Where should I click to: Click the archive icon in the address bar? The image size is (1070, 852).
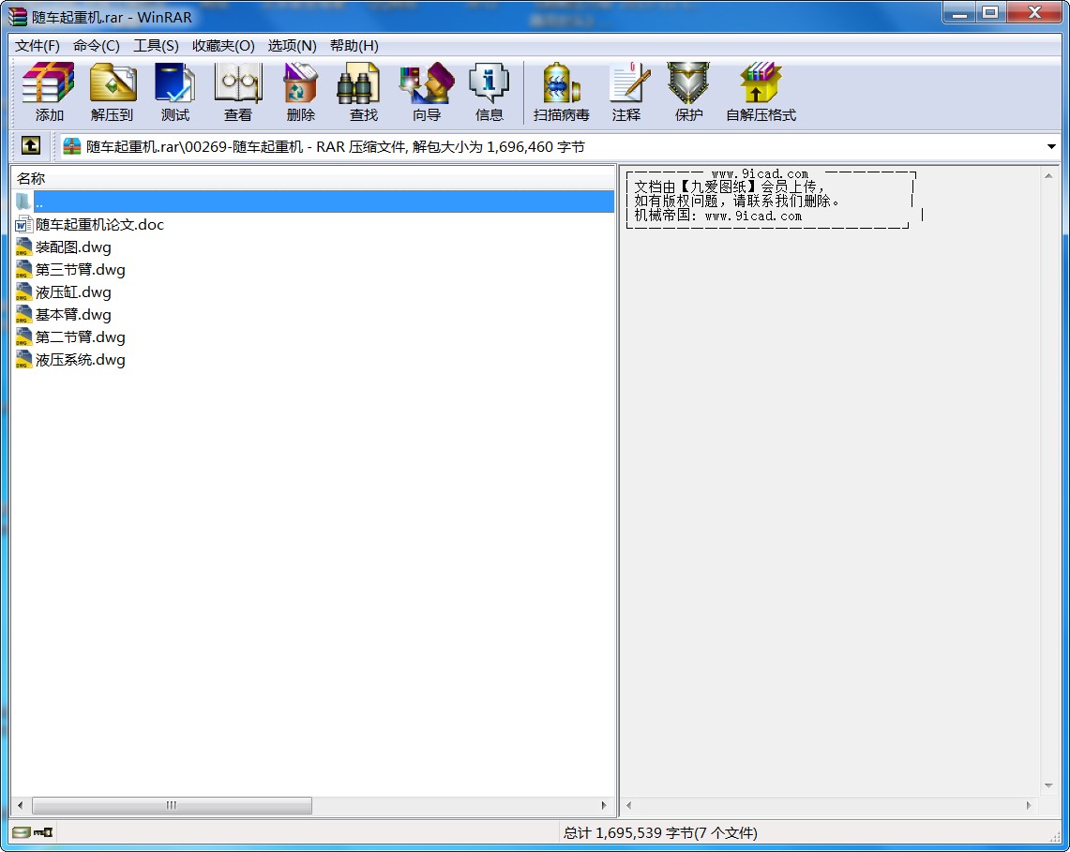71,146
